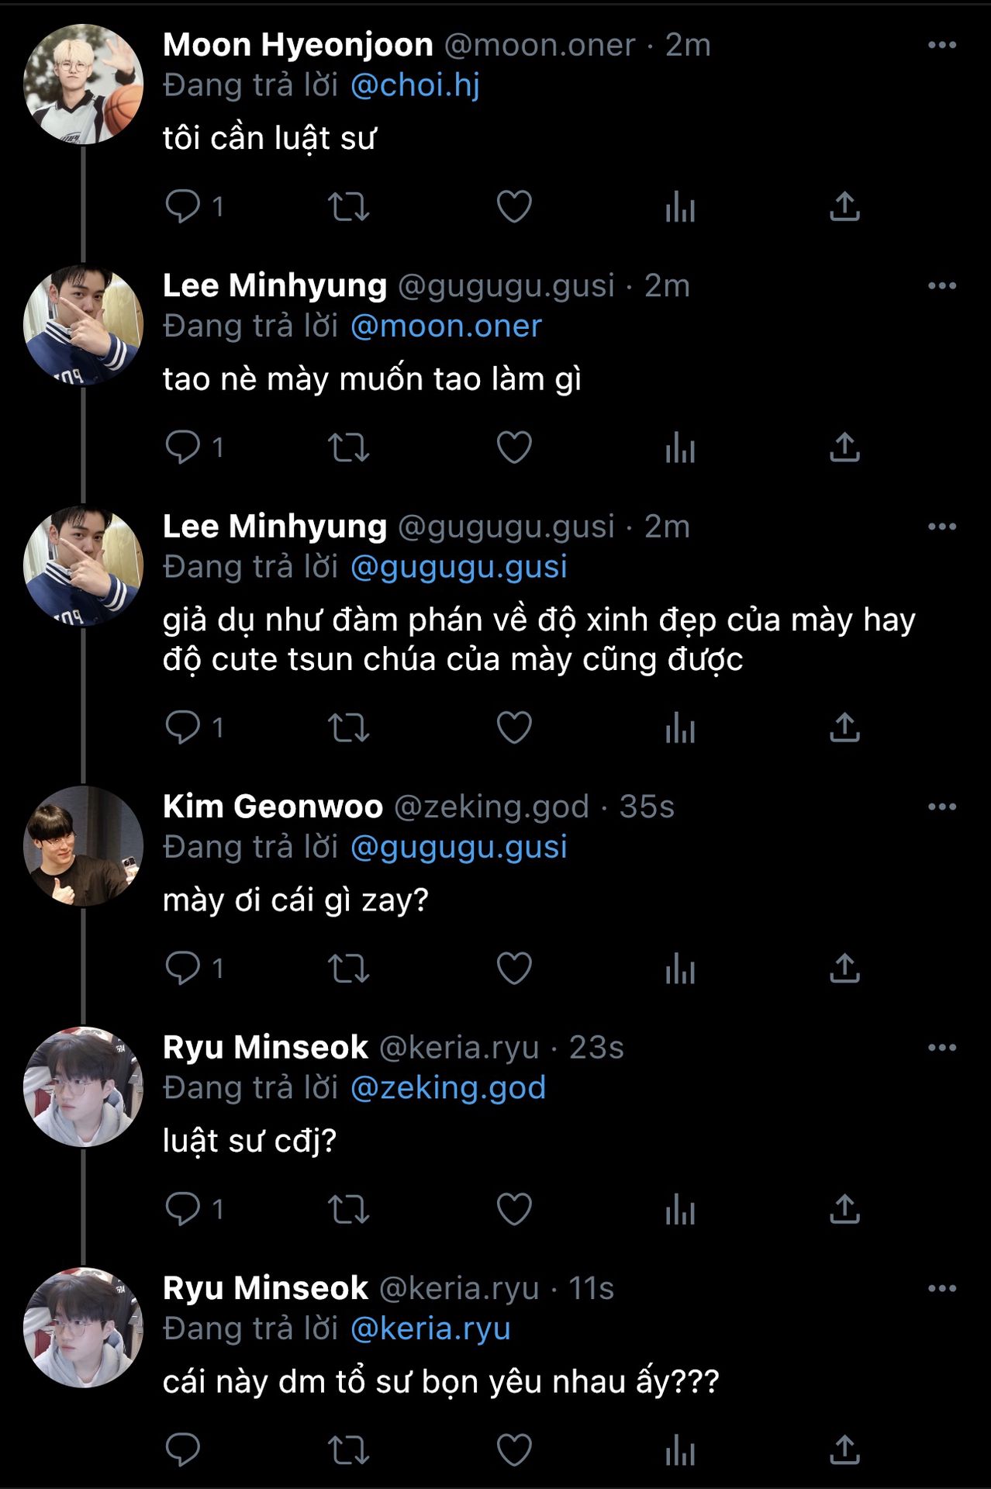
Task: Like Lee Minhyung's "tao nè" tweet
Action: (514, 447)
